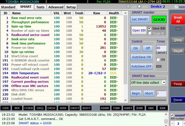This screenshot has width=185, height=126.
Task: Select the Reallocated sector count row
Action: click(62, 35)
